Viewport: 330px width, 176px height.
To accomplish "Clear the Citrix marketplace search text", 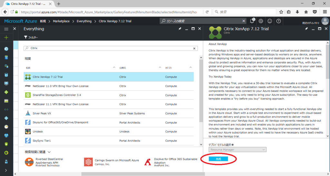I will point(194,48).
